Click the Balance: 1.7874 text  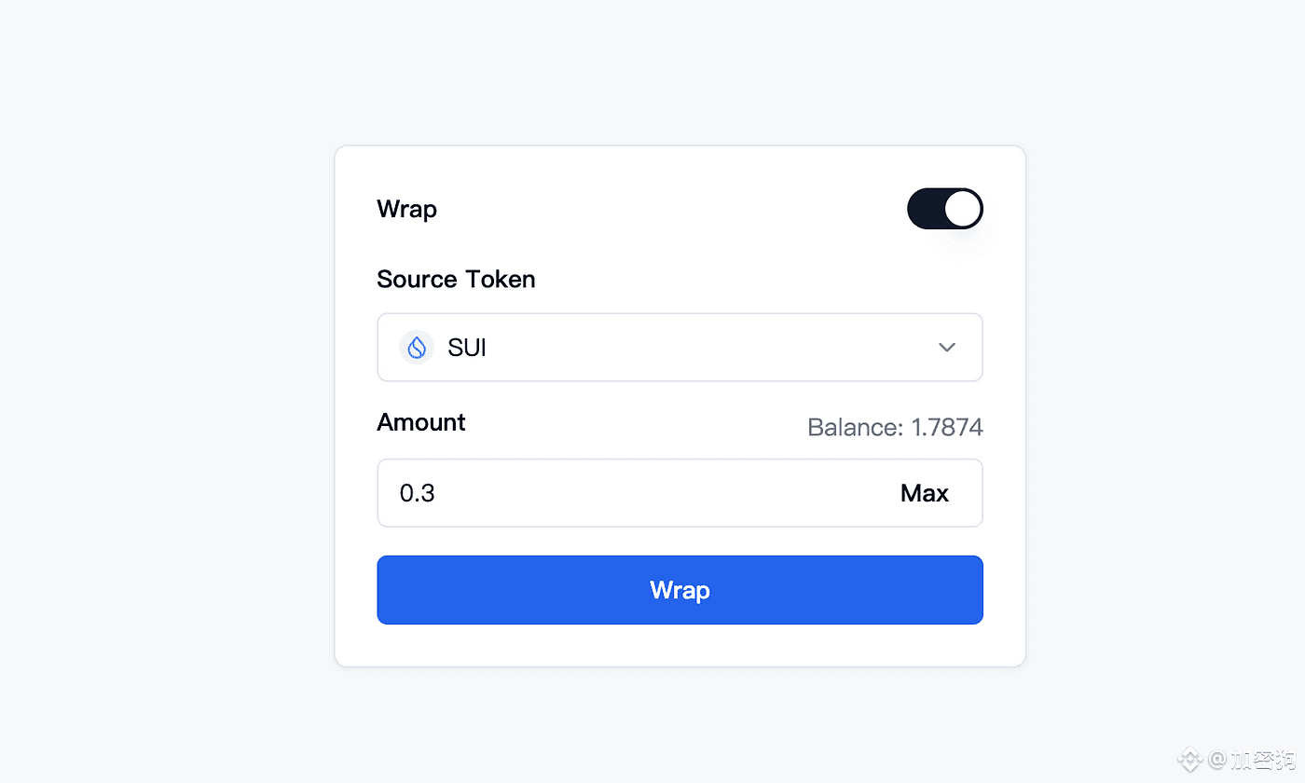click(895, 428)
